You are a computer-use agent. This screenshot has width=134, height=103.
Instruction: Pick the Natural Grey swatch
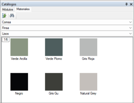coord(89,82)
